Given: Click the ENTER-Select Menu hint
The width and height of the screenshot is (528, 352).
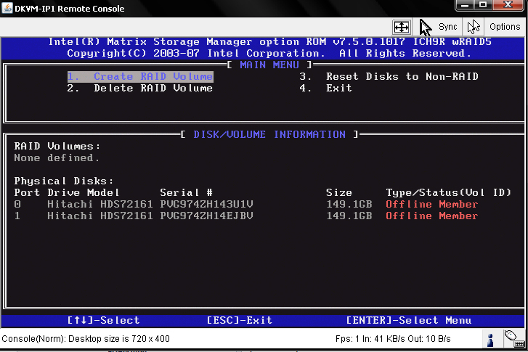Looking at the screenshot, I should coord(408,320).
